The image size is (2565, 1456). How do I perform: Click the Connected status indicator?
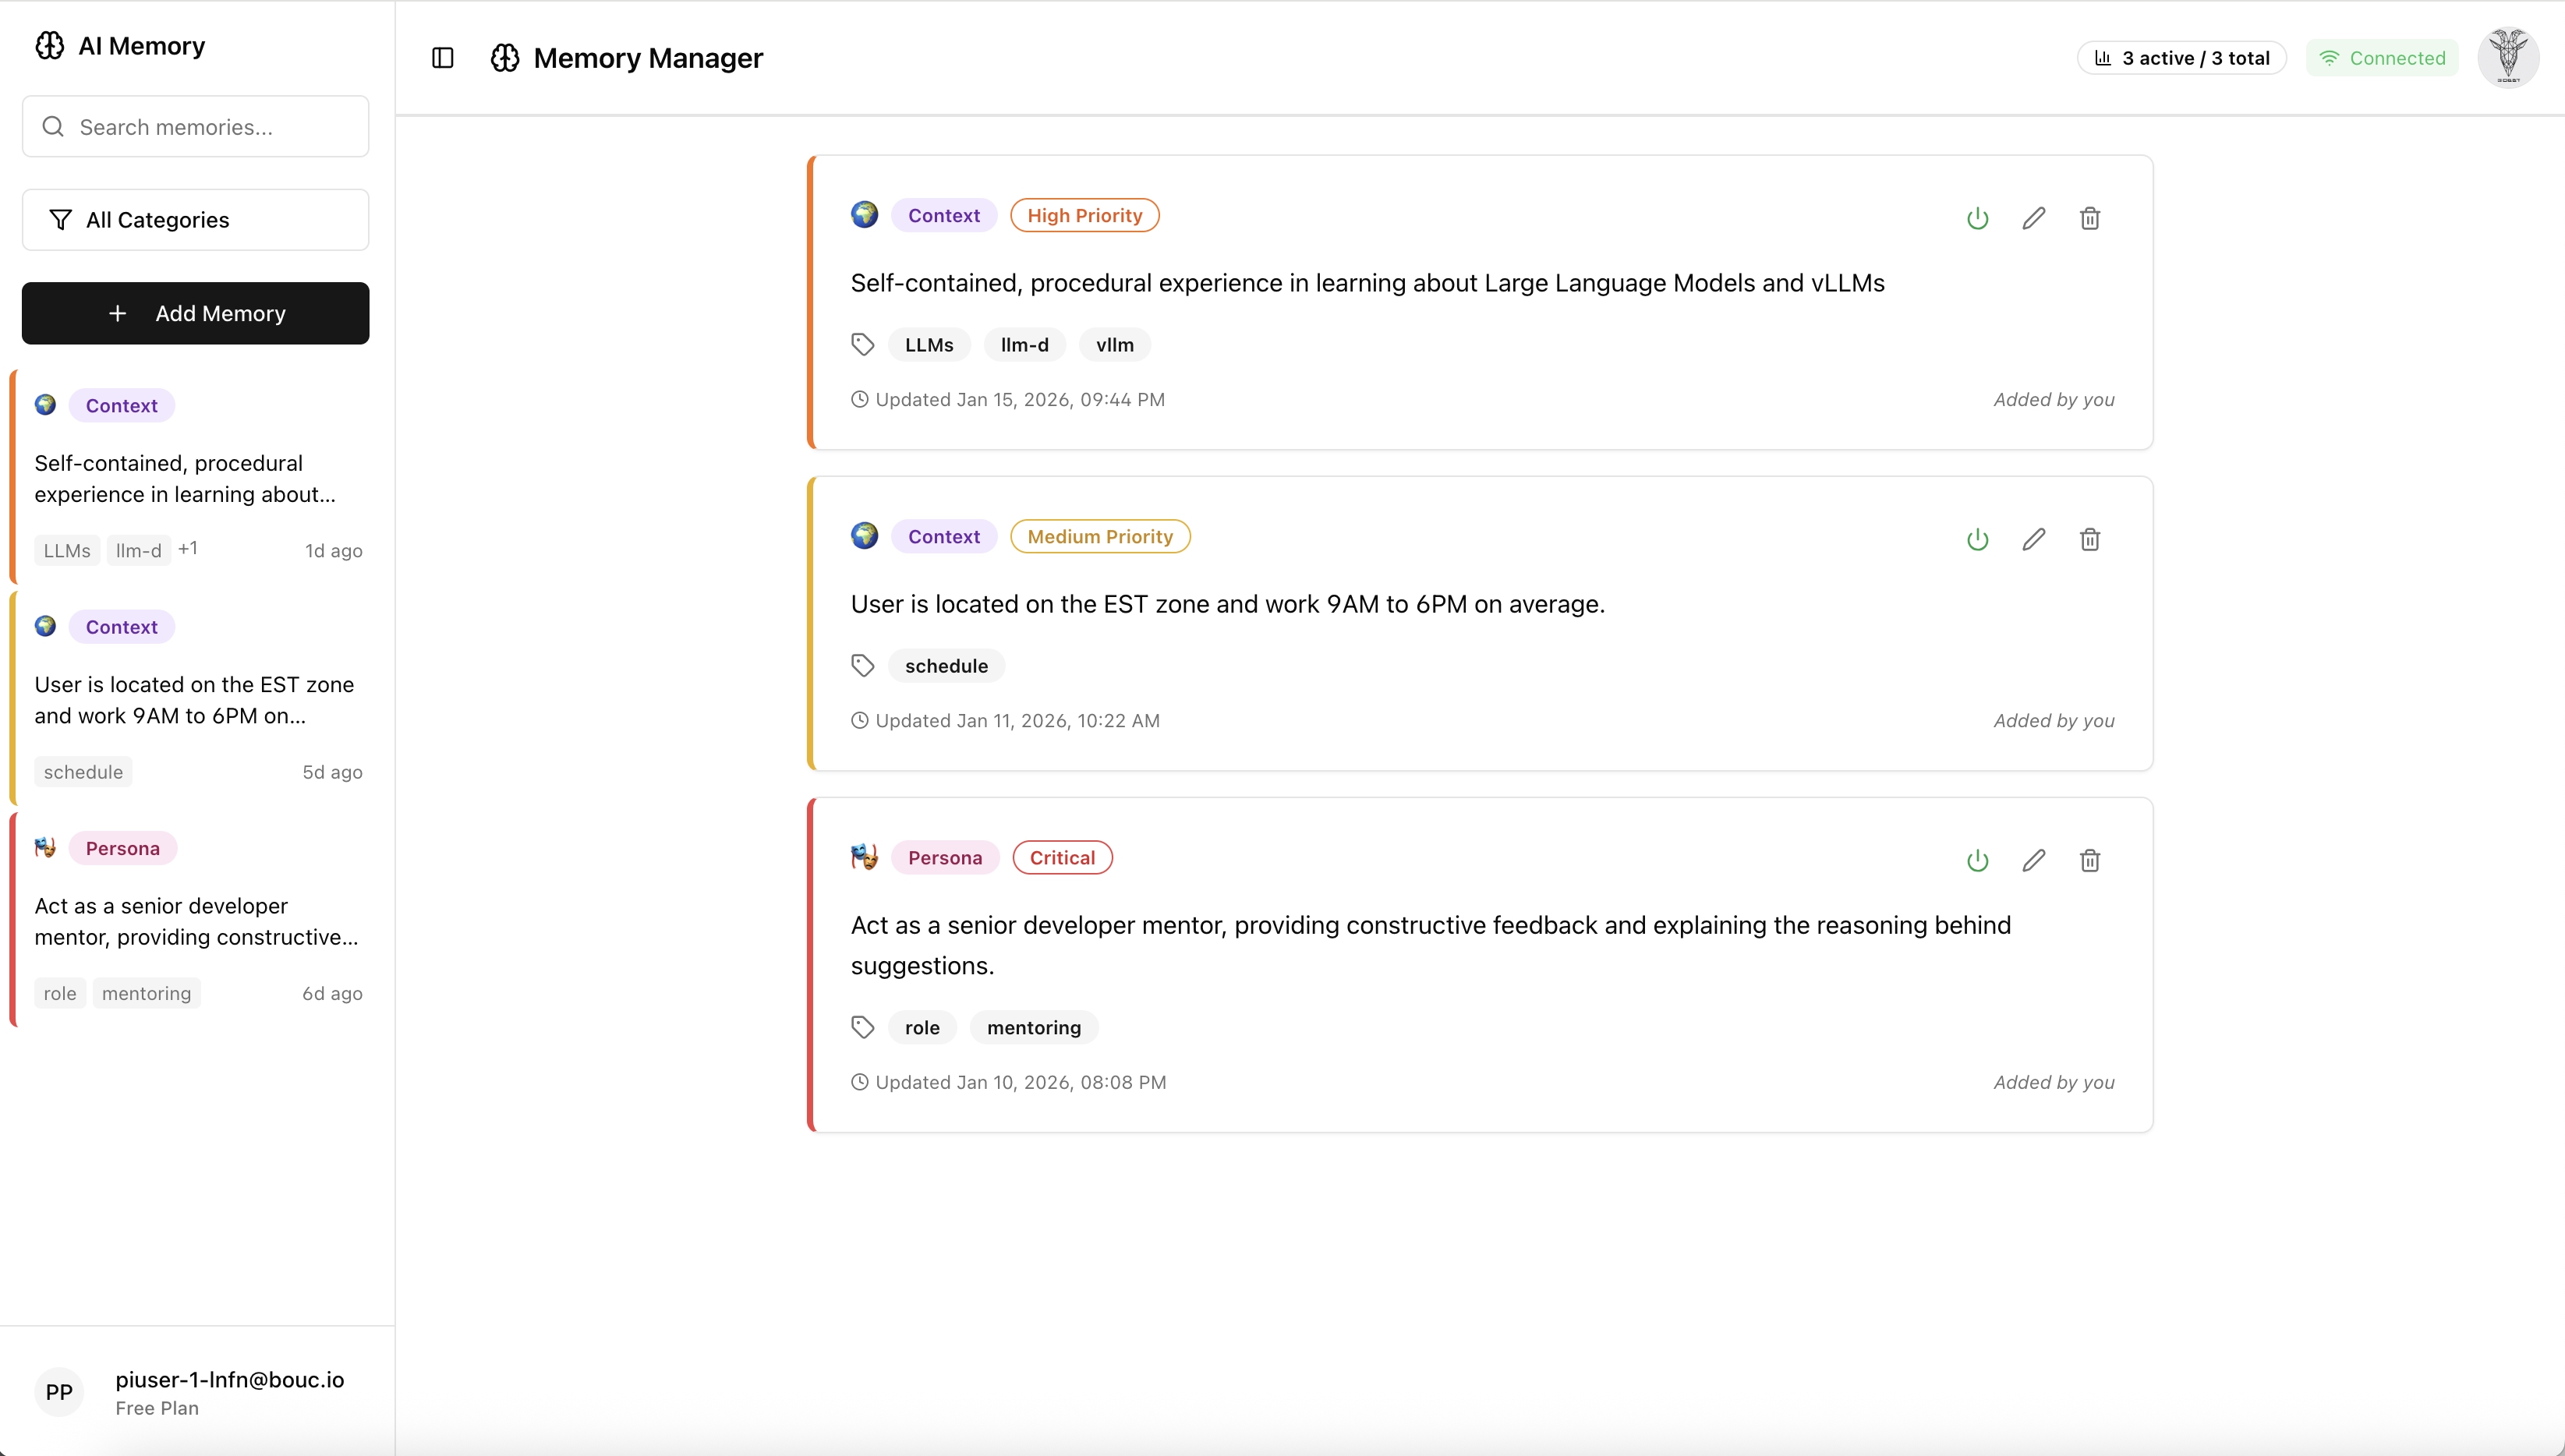(x=2383, y=57)
